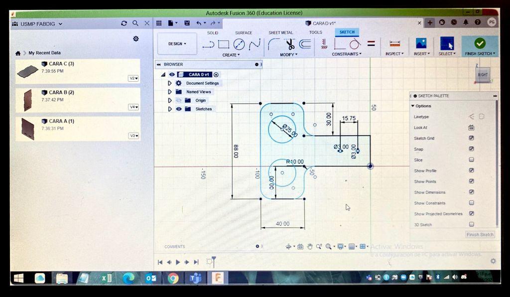Redo the last undone action
The height and width of the screenshot is (297, 510).
pyautogui.click(x=213, y=23)
